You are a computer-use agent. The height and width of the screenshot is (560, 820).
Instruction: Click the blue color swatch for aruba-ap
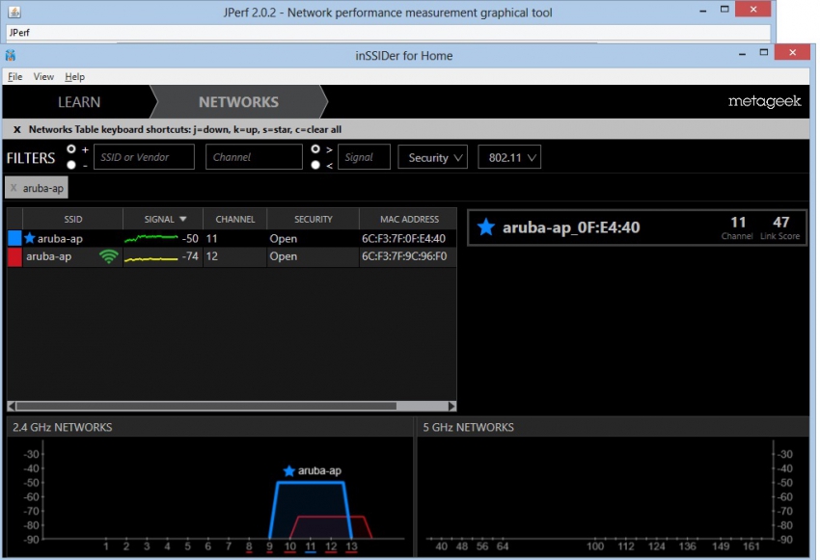pyautogui.click(x=14, y=238)
